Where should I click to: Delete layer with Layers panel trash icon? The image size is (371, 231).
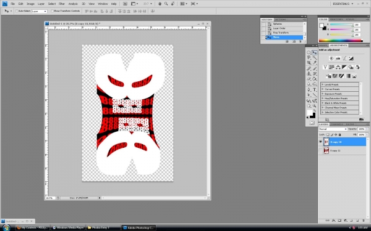coord(363,221)
